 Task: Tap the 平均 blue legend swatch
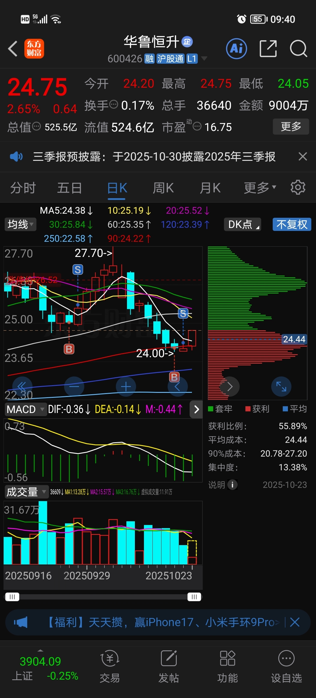(285, 409)
